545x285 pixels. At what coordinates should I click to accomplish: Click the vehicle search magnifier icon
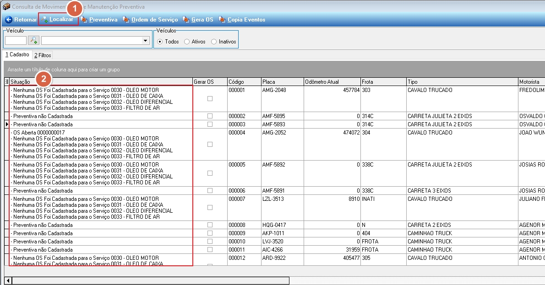[33, 40]
